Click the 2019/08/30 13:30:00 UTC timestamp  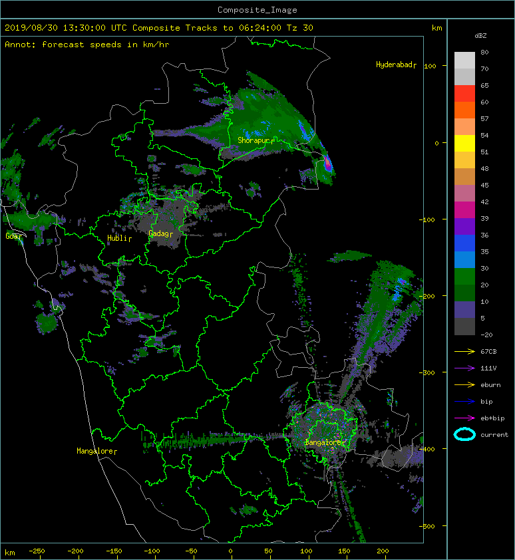pos(66,28)
